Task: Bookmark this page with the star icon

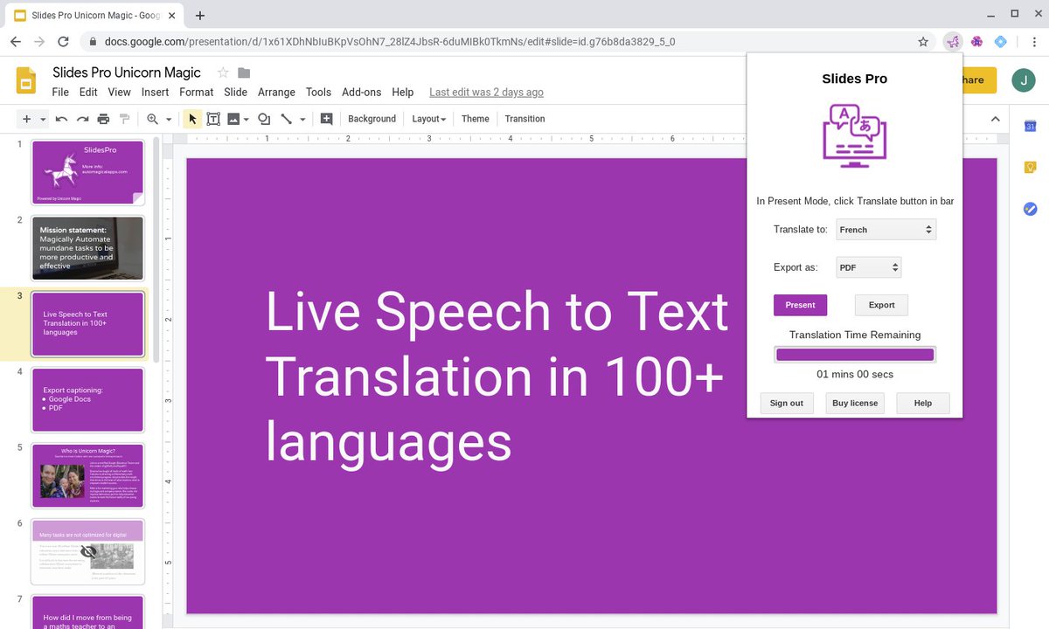Action: coord(923,41)
